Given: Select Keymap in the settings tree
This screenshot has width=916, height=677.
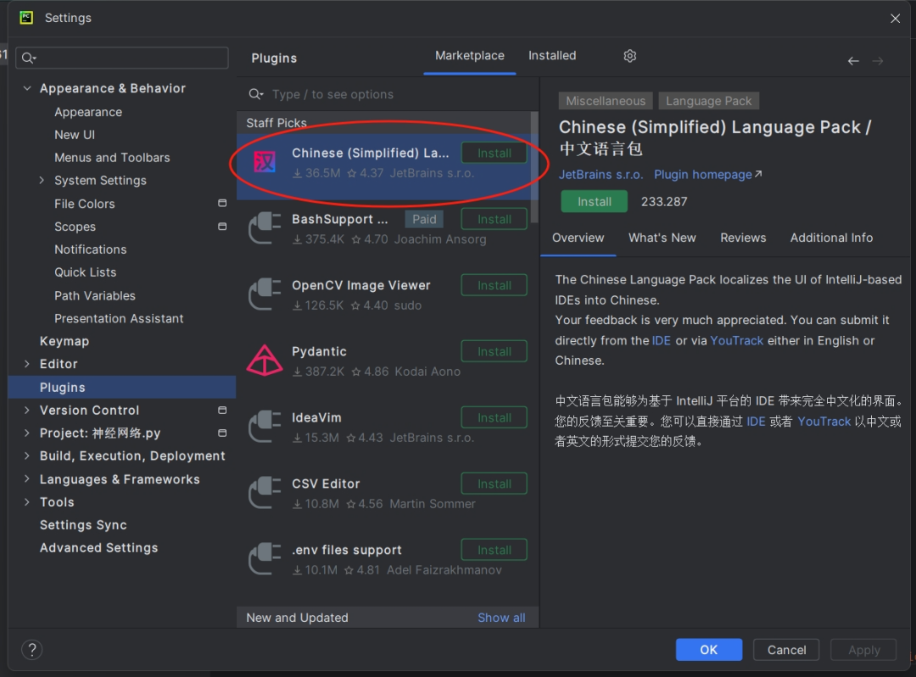Looking at the screenshot, I should pyautogui.click(x=64, y=340).
